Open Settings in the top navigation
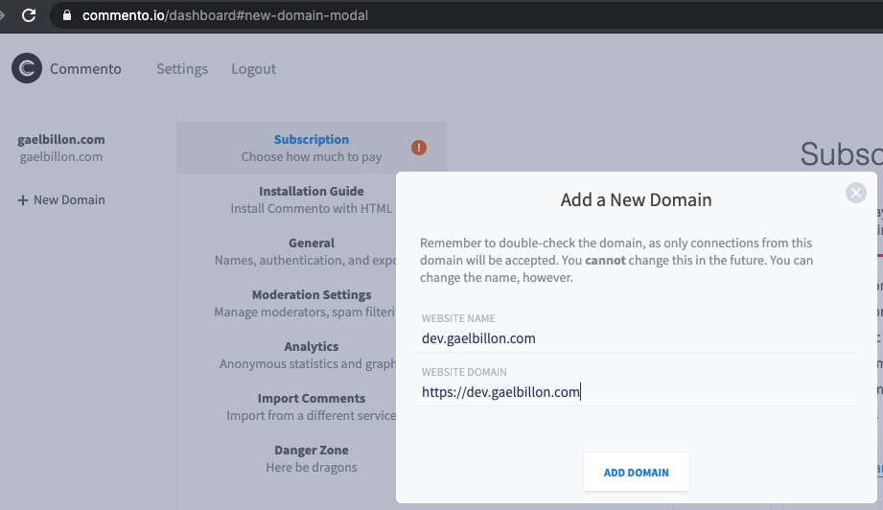The width and height of the screenshot is (883, 510). pyautogui.click(x=182, y=69)
